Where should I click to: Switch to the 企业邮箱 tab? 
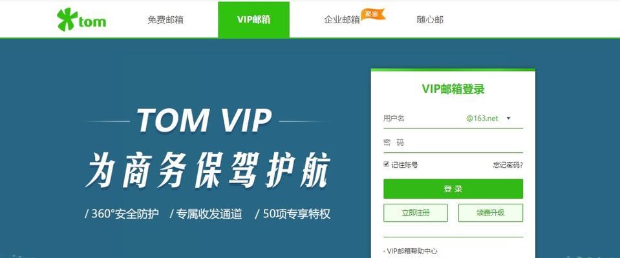point(341,20)
